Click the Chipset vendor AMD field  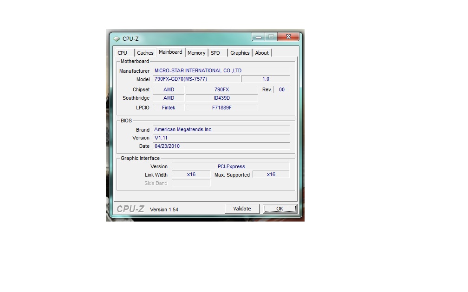169,89
